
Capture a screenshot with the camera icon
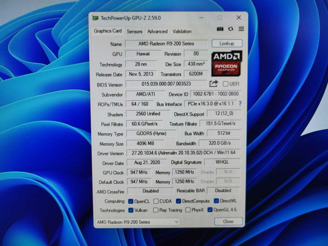click(x=220, y=29)
